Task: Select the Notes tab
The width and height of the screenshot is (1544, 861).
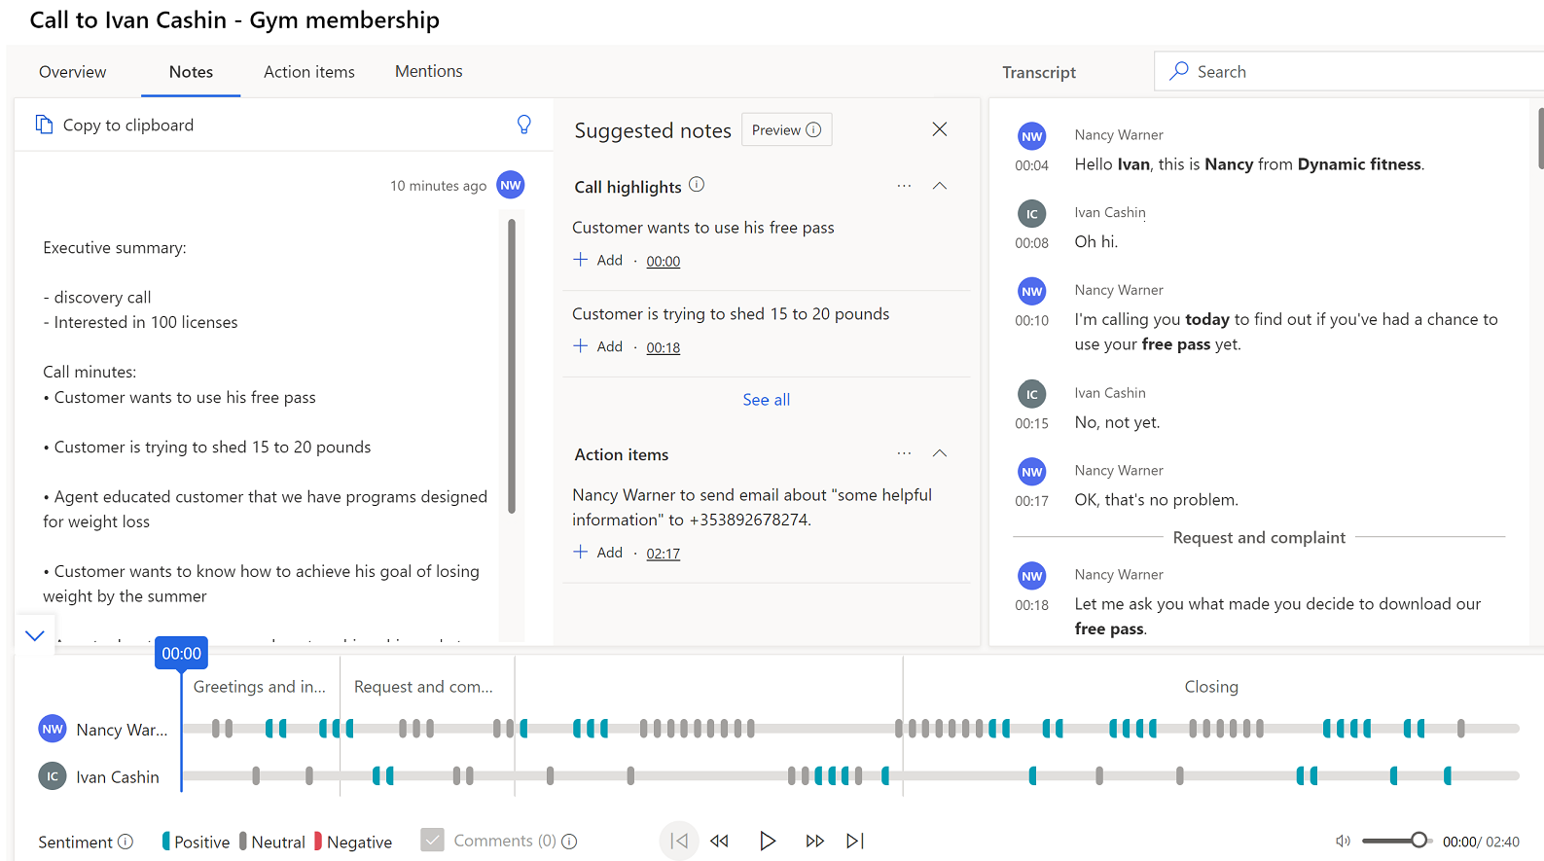Action: [191, 72]
